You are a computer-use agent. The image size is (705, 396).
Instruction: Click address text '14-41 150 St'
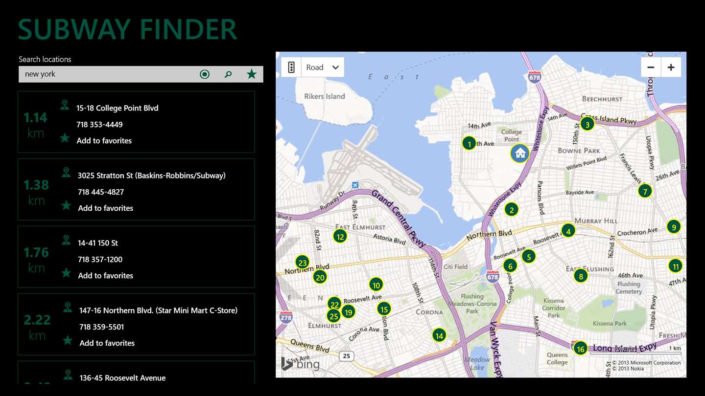pyautogui.click(x=98, y=243)
